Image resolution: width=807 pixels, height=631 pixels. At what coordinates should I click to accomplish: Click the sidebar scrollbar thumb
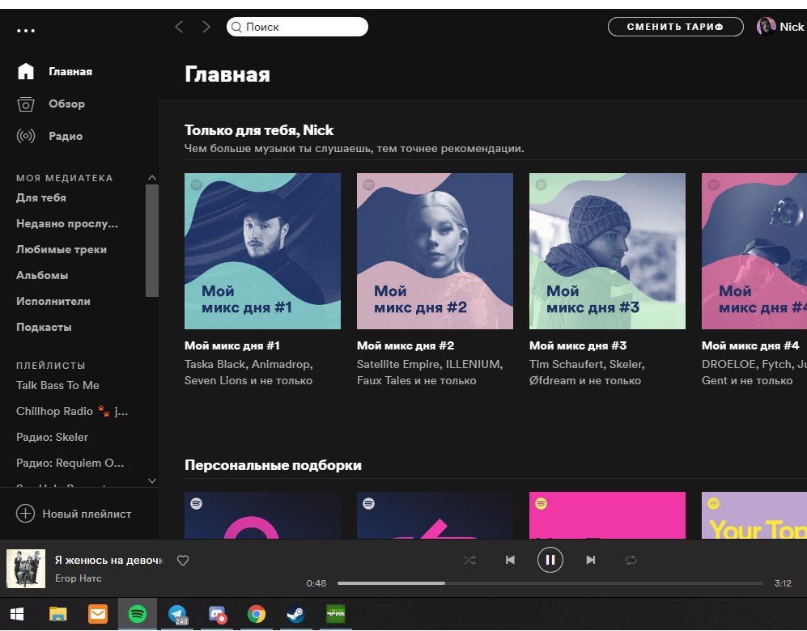coord(152,241)
